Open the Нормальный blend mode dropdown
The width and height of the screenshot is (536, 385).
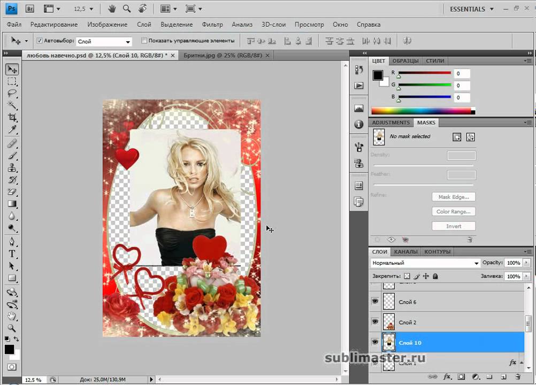coord(425,263)
